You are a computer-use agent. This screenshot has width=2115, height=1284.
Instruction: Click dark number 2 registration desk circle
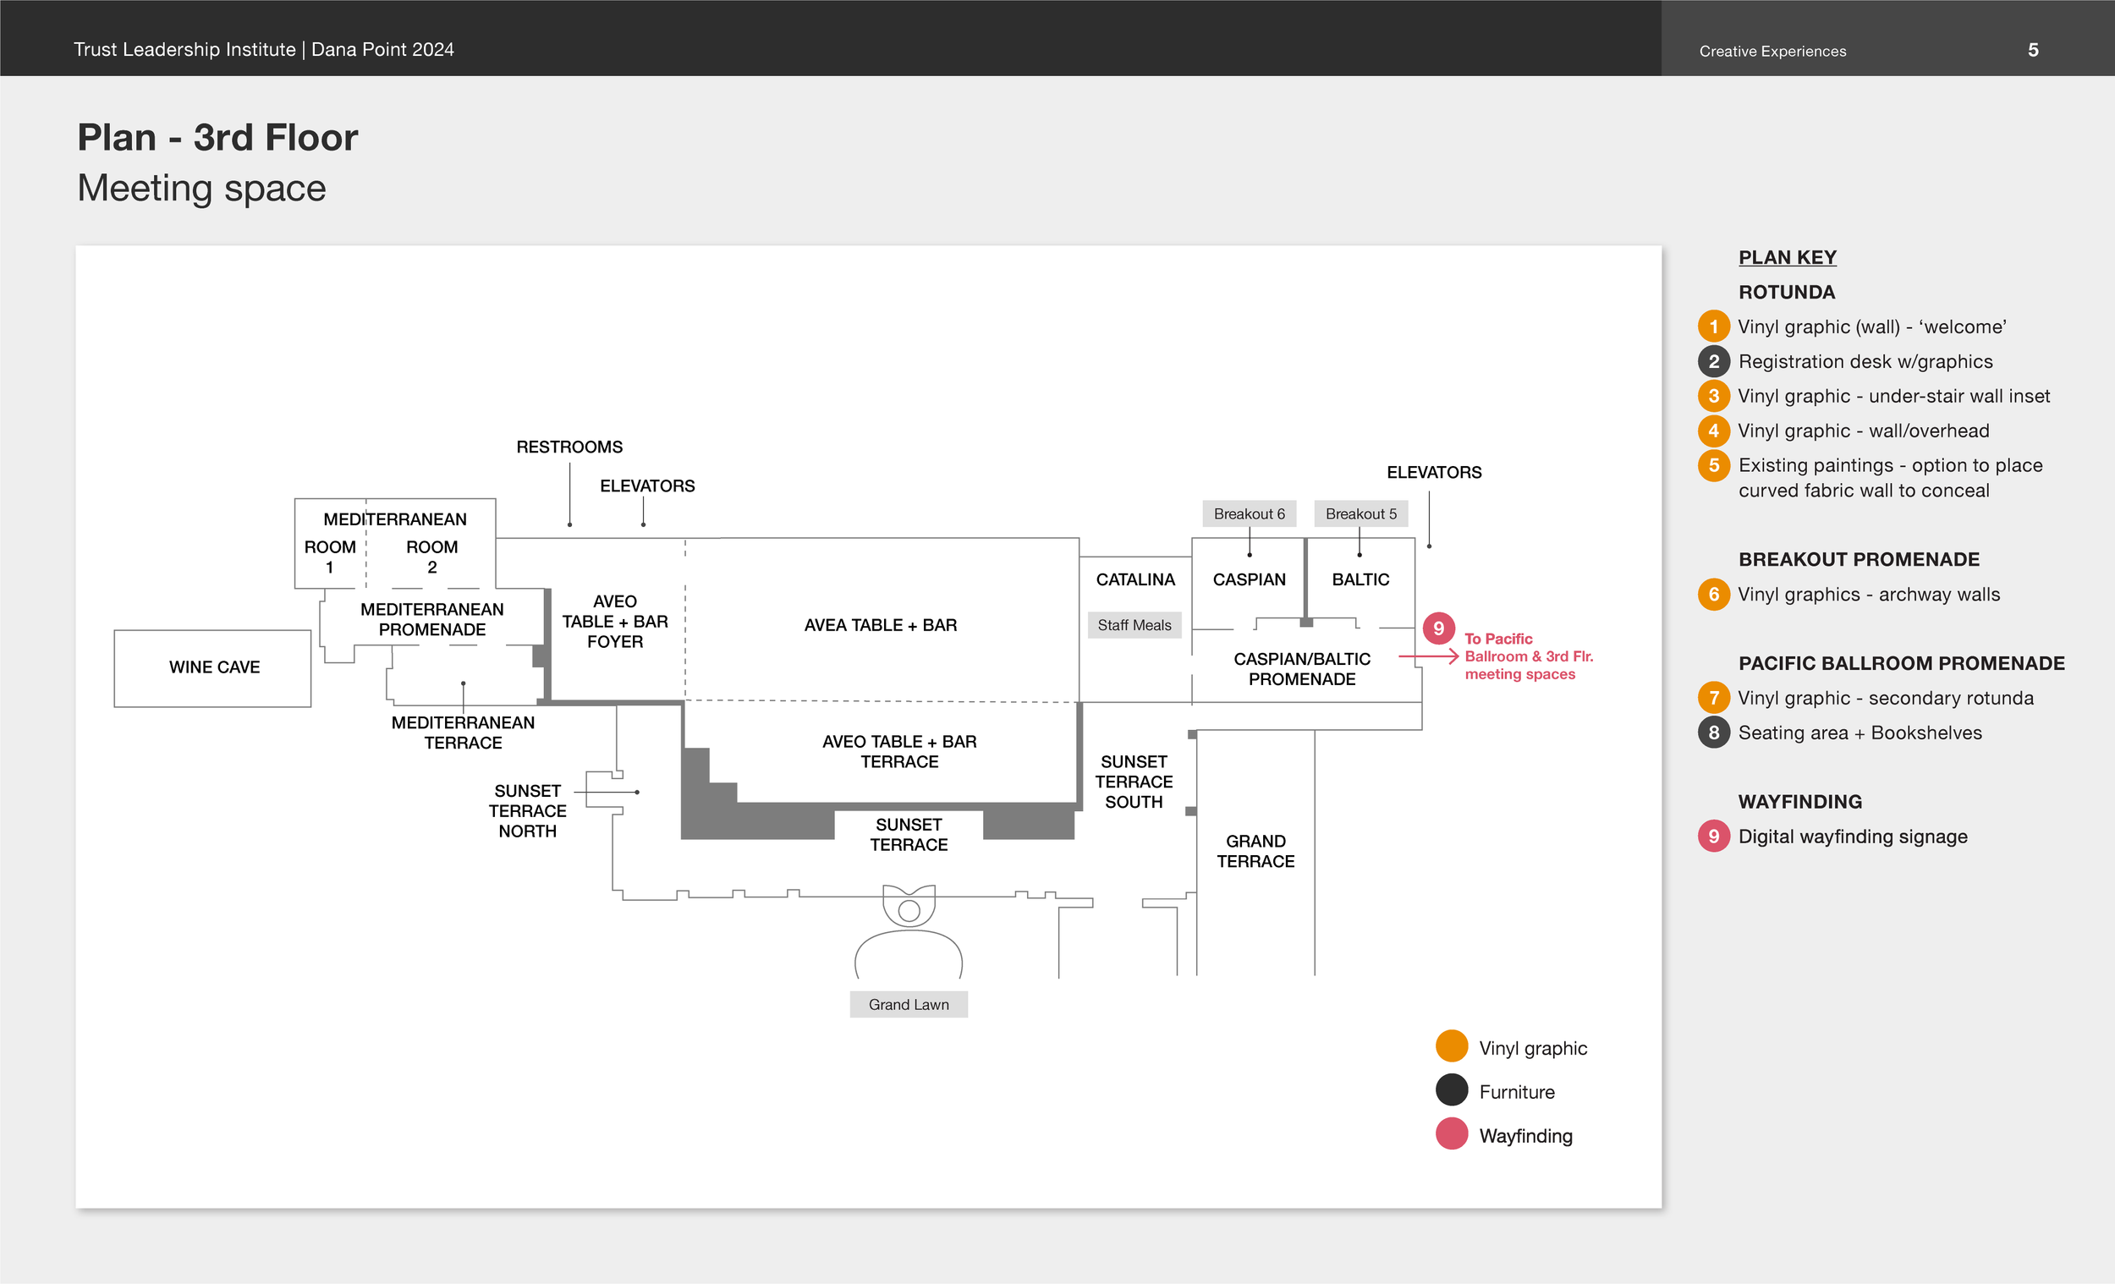click(1713, 361)
